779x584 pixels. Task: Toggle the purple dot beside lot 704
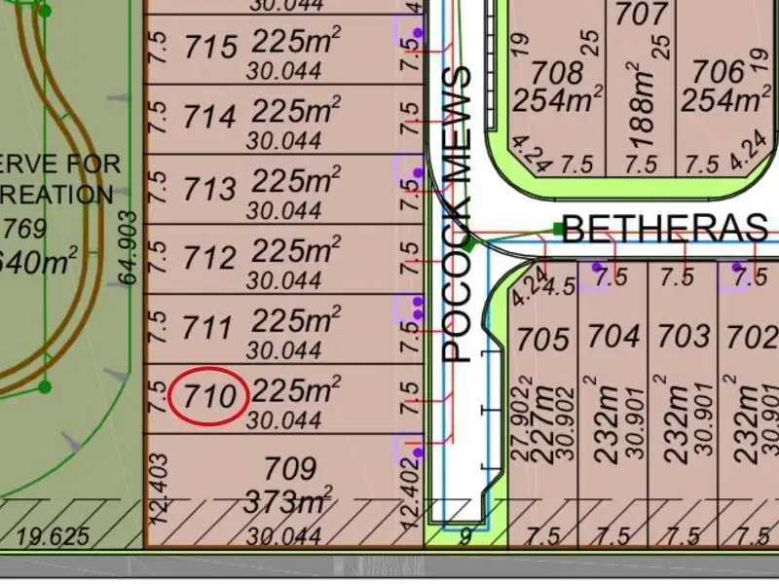point(596,266)
